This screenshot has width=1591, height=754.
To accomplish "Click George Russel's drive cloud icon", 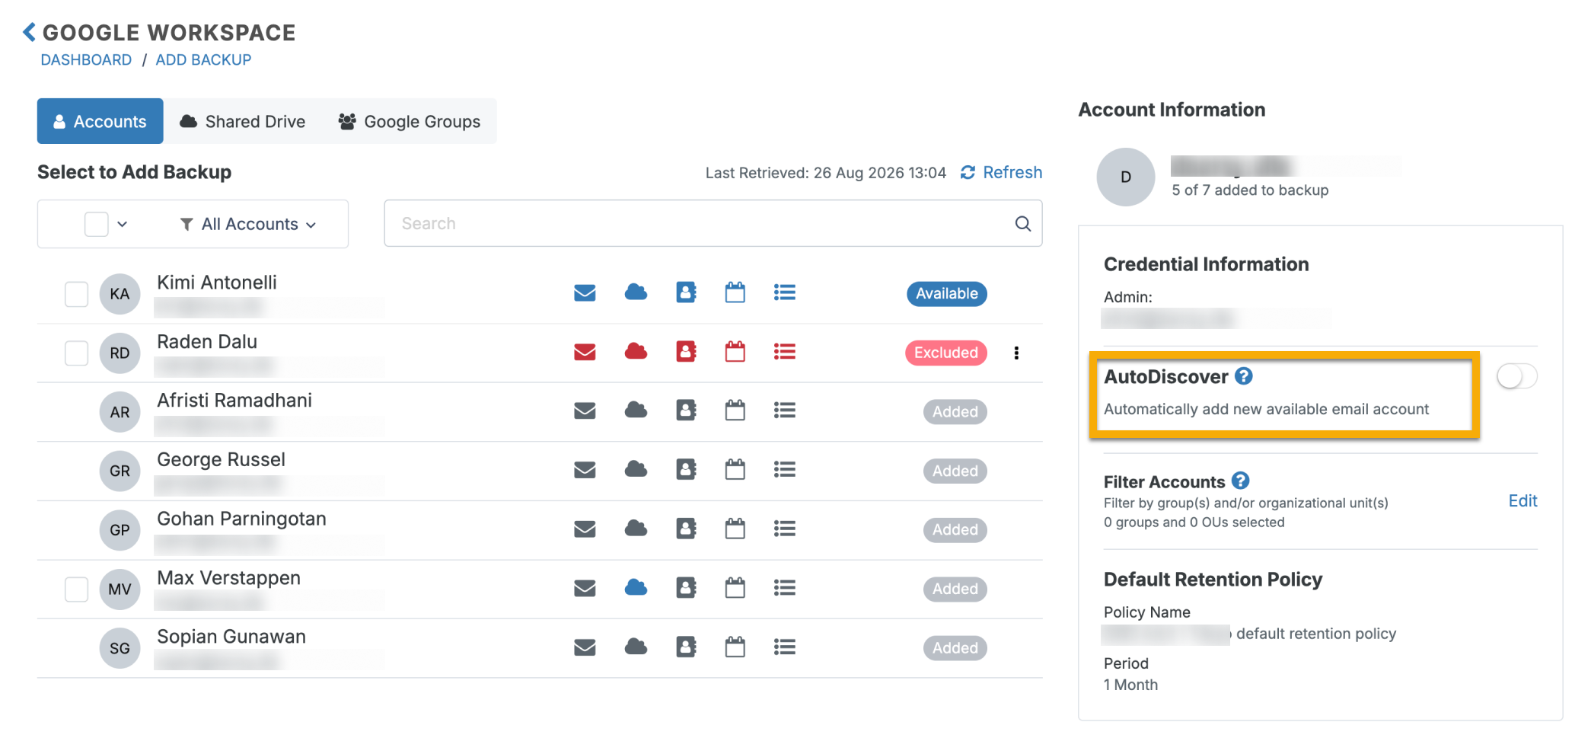I will point(636,469).
